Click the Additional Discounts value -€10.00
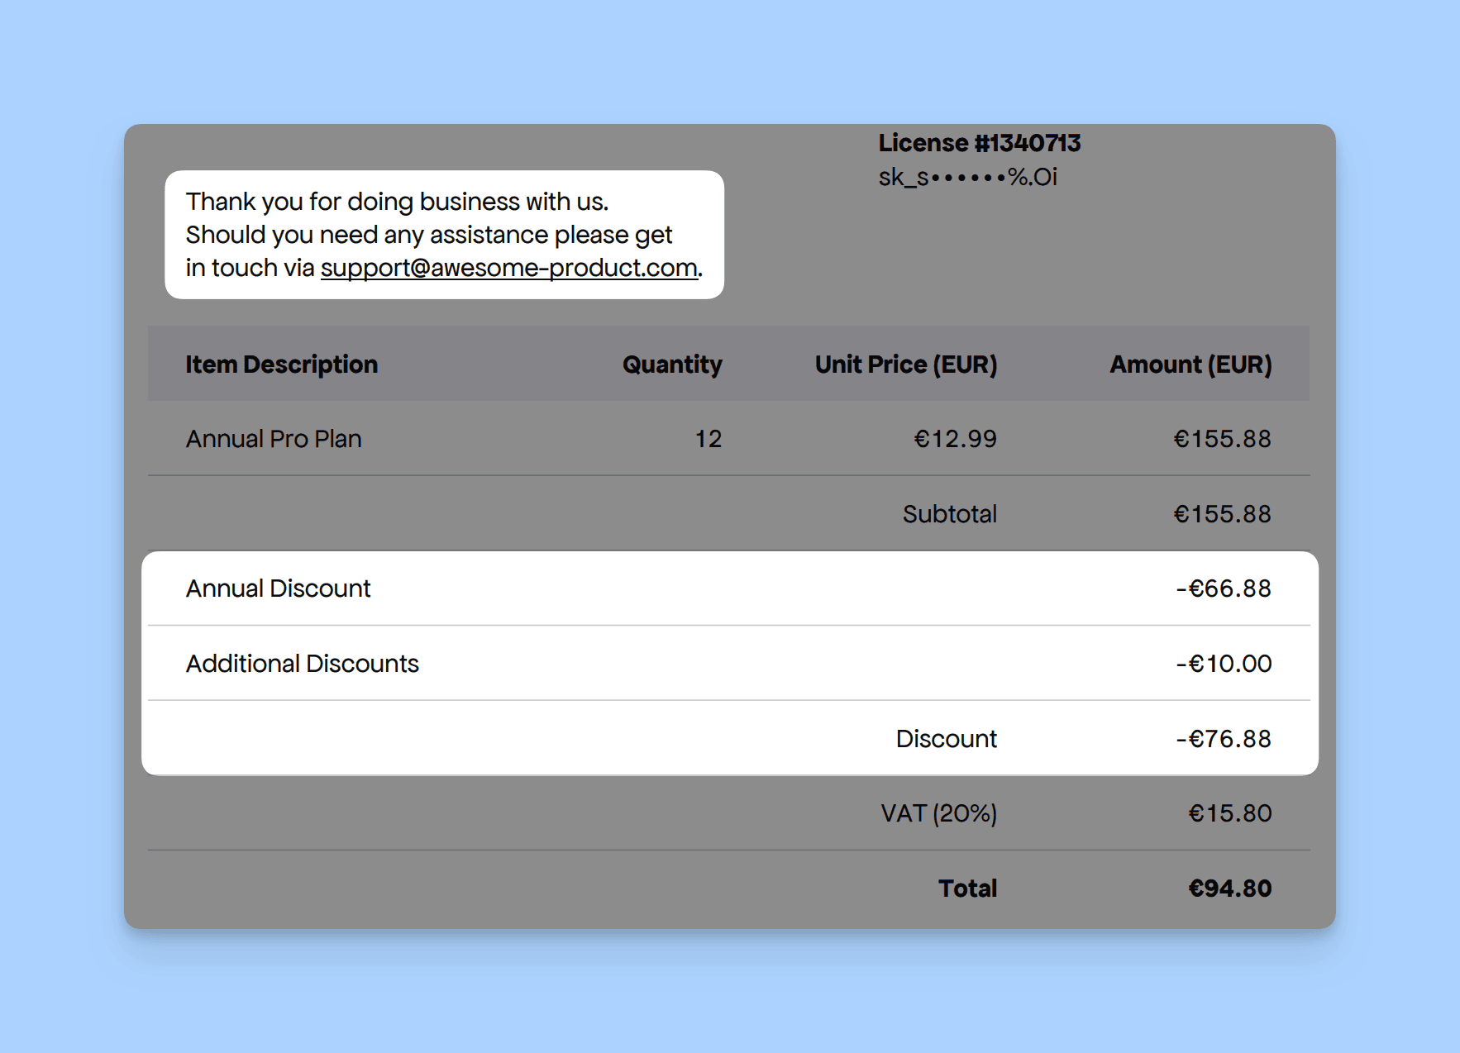Screen dimensions: 1460x1053 pyautogui.click(x=1224, y=664)
